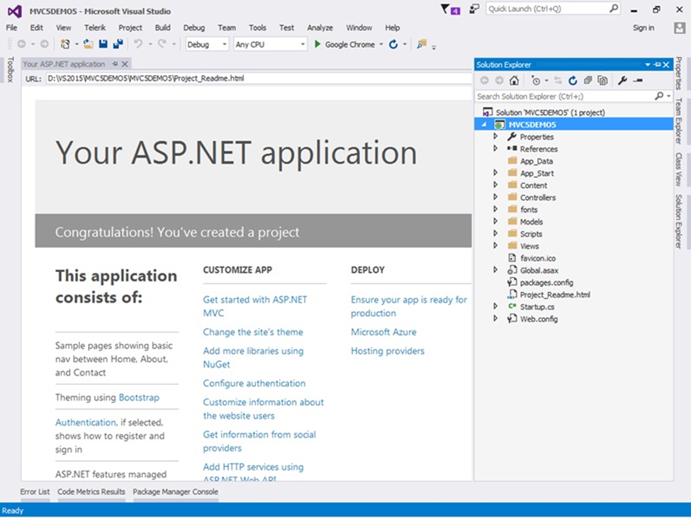Screen dimensions: 691x518
Task: Refresh Solution Explorer with the refresh icon
Action: (x=573, y=81)
